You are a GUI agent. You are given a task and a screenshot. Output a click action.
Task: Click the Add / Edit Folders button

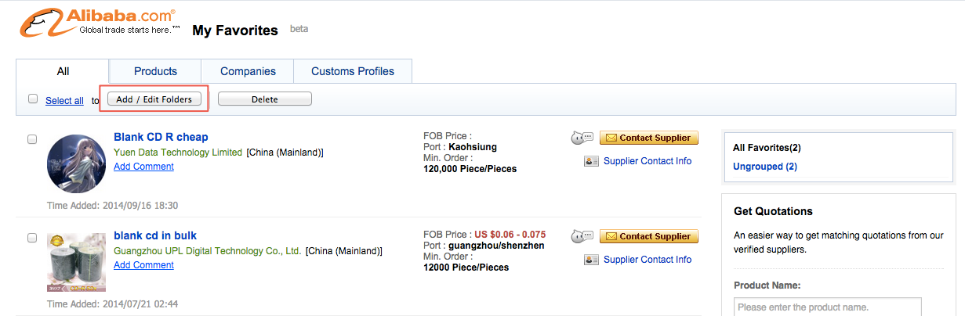(154, 99)
